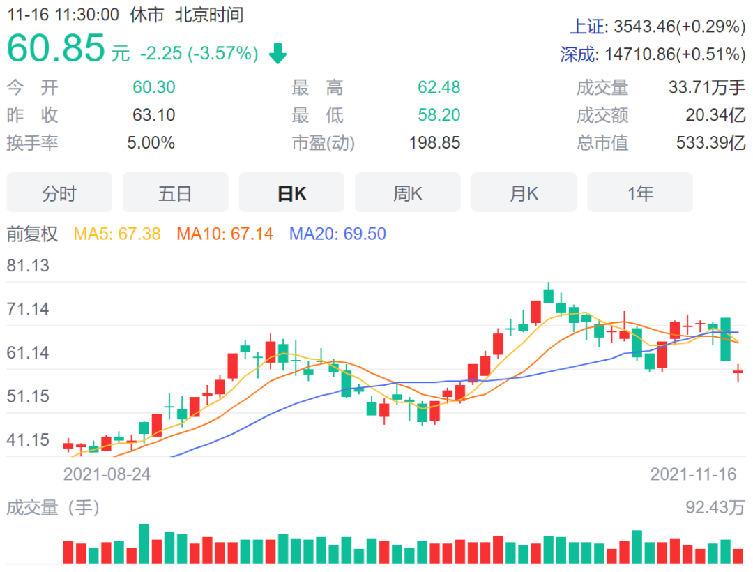
Task: Switch to the 分时 intraday chart tab
Action: tap(59, 193)
